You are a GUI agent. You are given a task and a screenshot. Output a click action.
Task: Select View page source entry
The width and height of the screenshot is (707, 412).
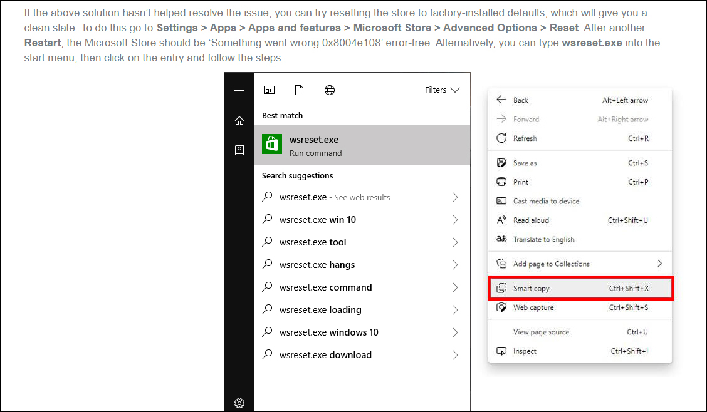580,332
